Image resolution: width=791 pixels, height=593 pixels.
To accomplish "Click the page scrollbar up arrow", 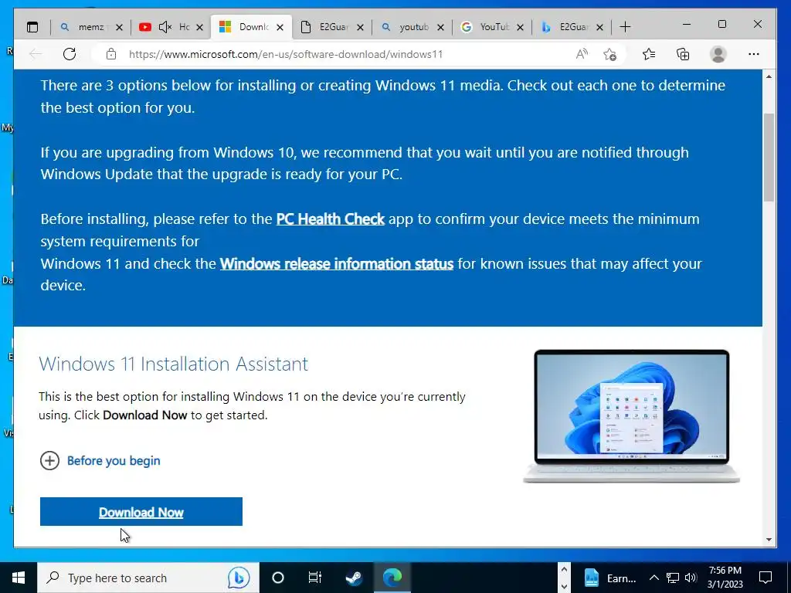I will tap(769, 76).
